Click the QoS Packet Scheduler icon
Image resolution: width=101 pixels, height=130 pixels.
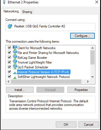(15, 67)
